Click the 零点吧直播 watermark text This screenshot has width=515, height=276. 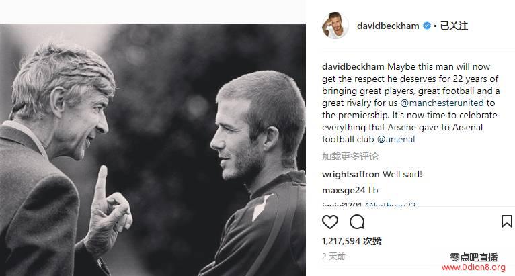pos(473,257)
